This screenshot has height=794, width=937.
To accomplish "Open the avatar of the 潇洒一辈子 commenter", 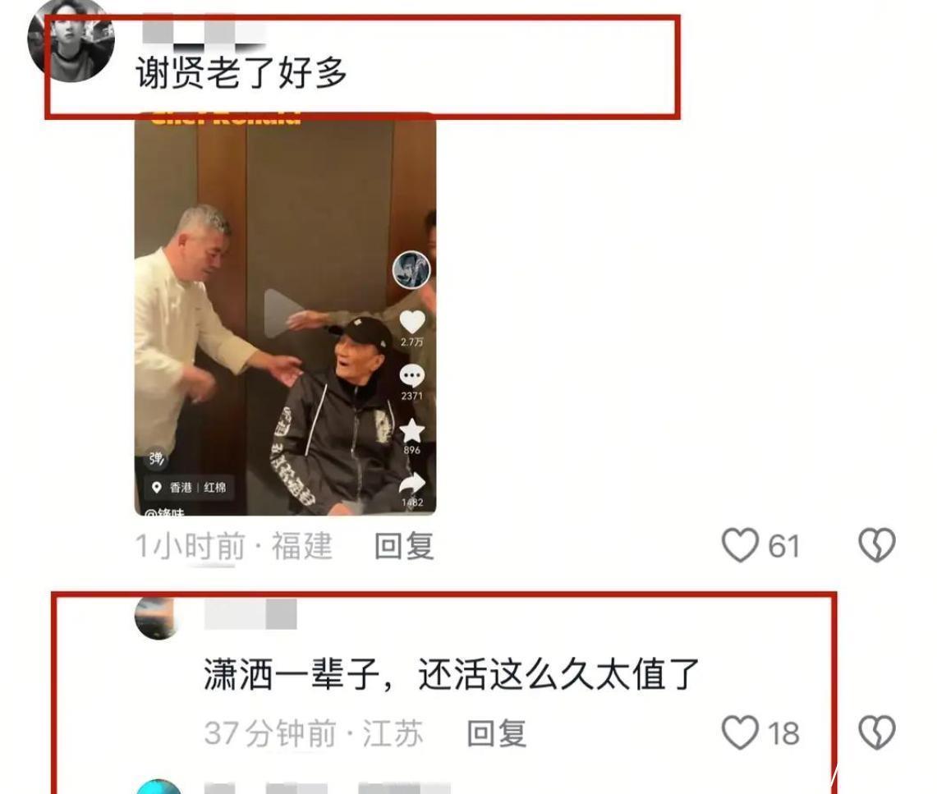I will (158, 617).
